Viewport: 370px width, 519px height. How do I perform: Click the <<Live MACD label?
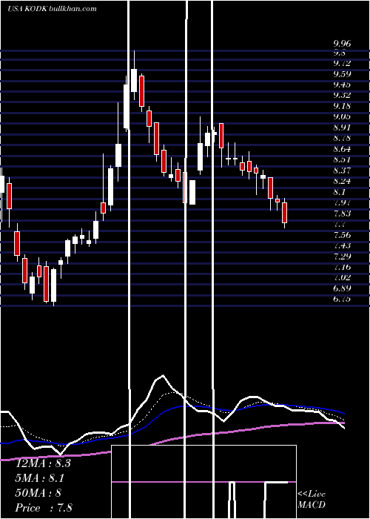(312, 499)
